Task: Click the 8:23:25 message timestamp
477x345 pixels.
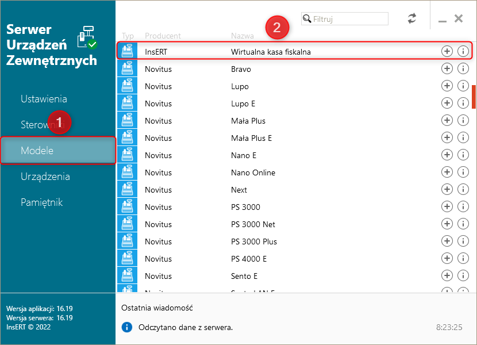Action: pyautogui.click(x=449, y=327)
